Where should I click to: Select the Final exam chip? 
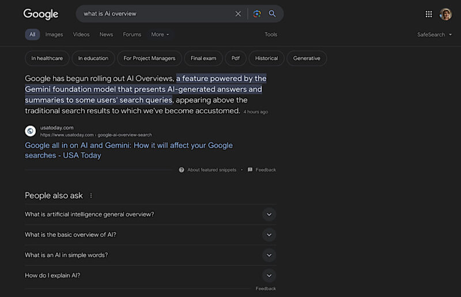203,58
